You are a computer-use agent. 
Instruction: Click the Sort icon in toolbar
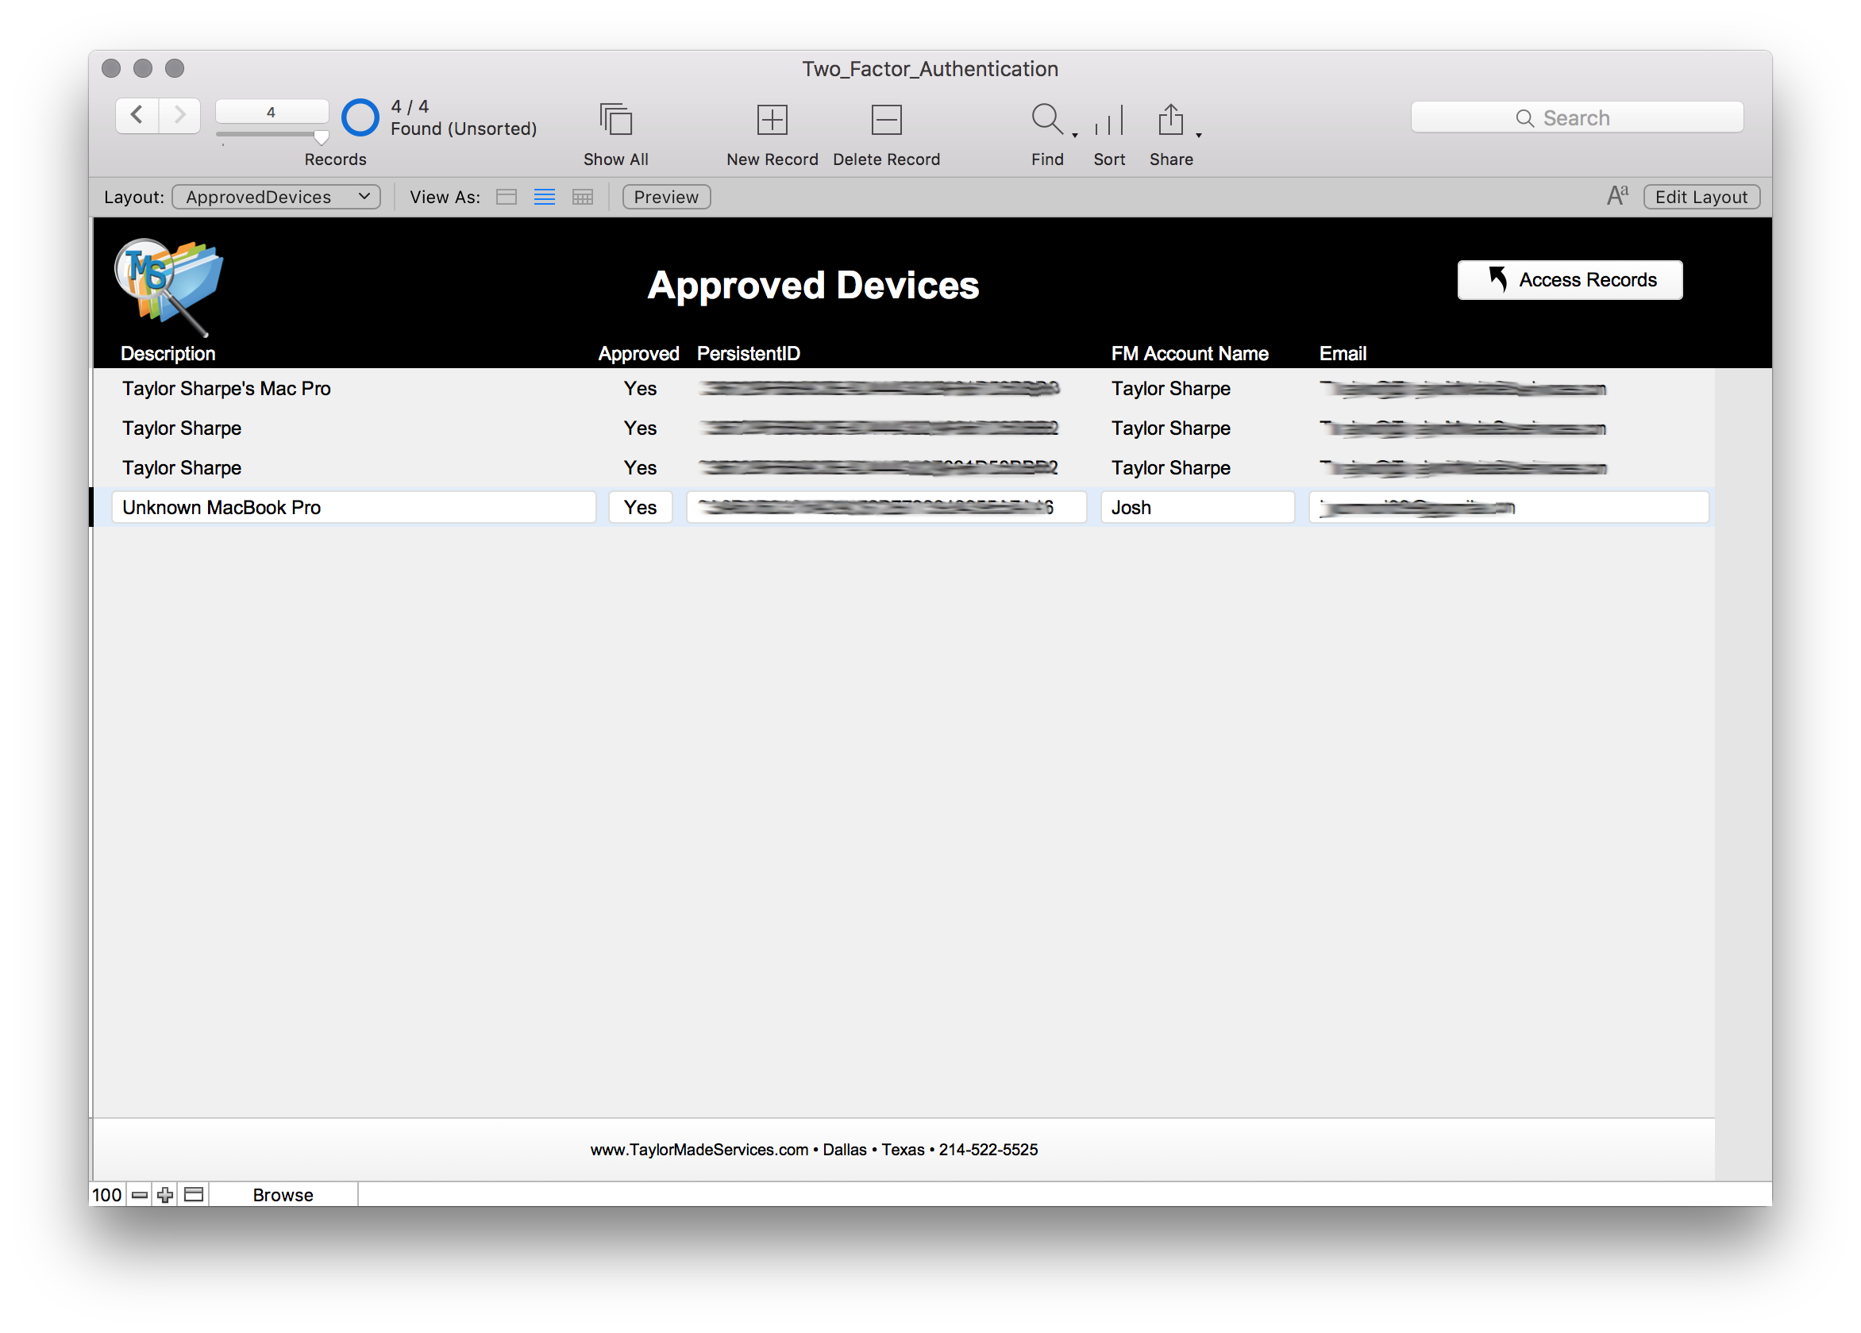[x=1108, y=120]
